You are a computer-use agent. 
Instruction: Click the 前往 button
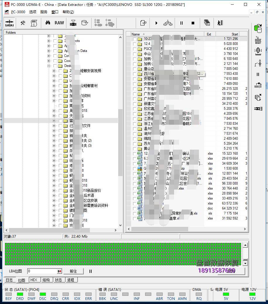pos(73,271)
